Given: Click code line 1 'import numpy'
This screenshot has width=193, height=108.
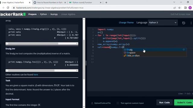Looking at the screenshot, I should (106, 29).
